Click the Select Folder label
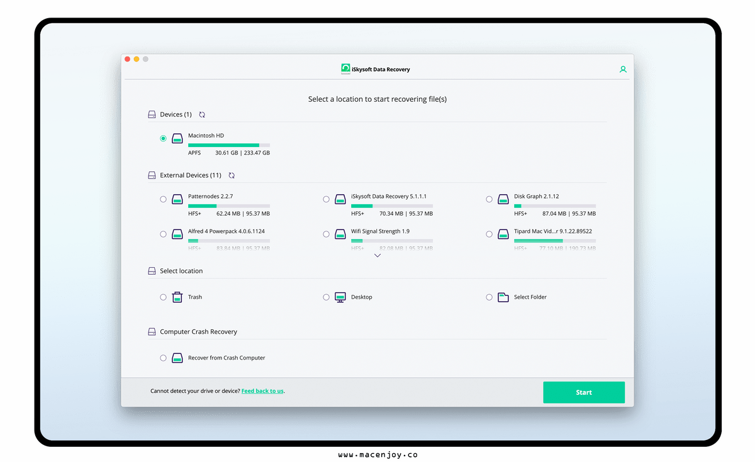755x462 pixels. [530, 297]
